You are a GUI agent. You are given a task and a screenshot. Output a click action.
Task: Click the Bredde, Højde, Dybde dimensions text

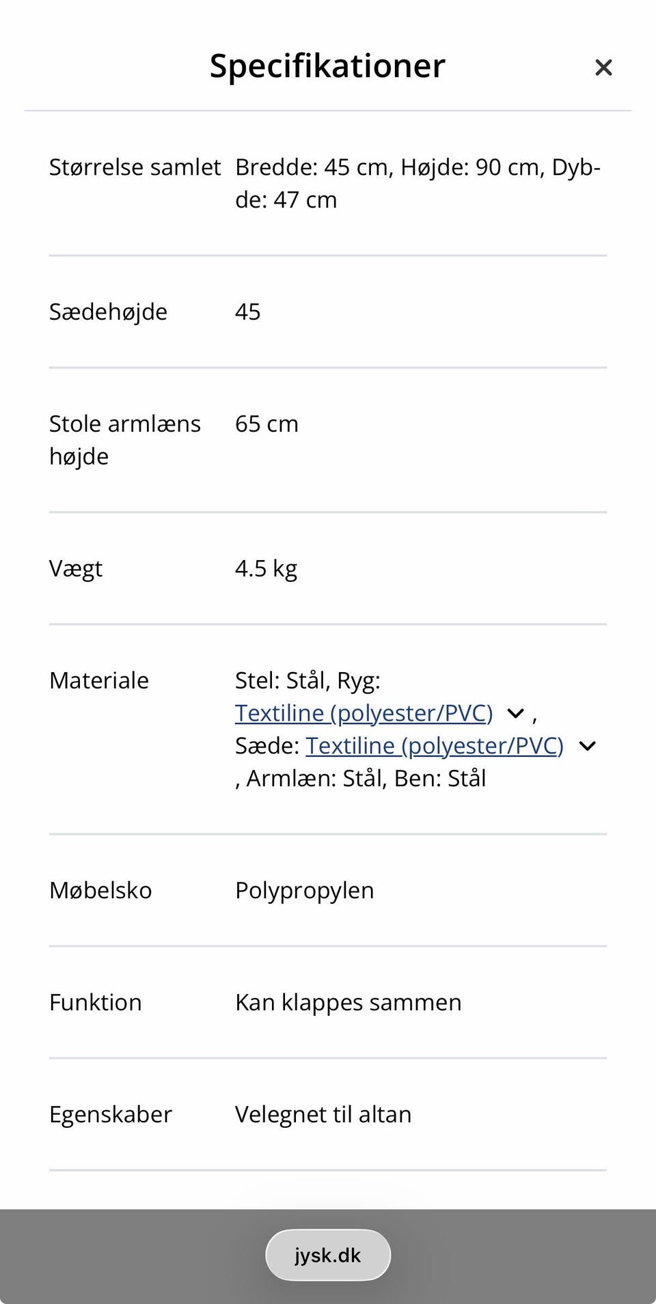point(417,183)
